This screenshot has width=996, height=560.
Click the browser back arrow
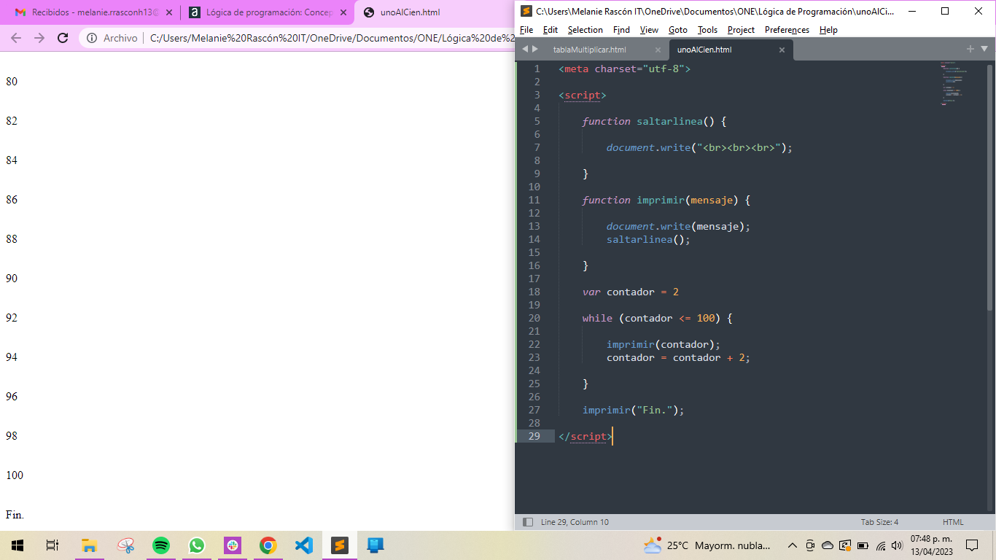[x=15, y=38]
